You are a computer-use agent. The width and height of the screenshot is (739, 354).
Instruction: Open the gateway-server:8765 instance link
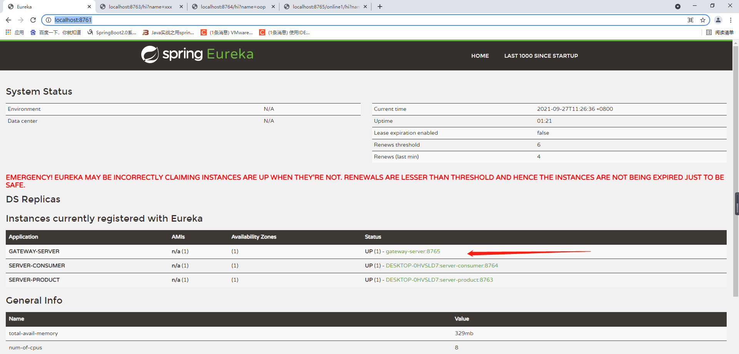[x=413, y=251]
